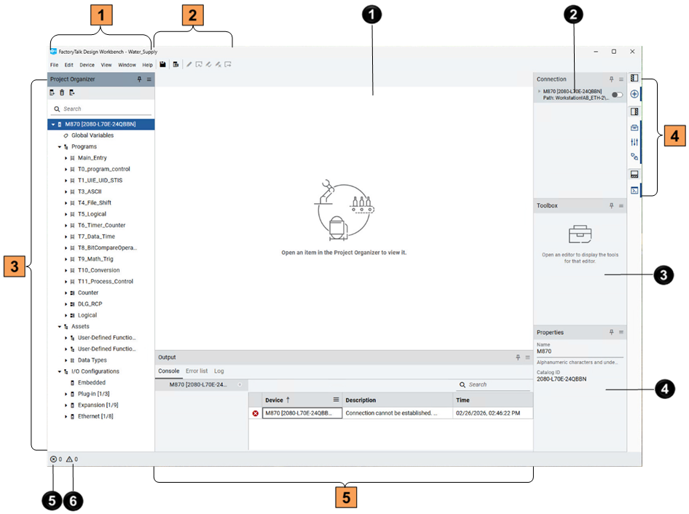Collapse the I/O Configurations node

click(x=60, y=371)
